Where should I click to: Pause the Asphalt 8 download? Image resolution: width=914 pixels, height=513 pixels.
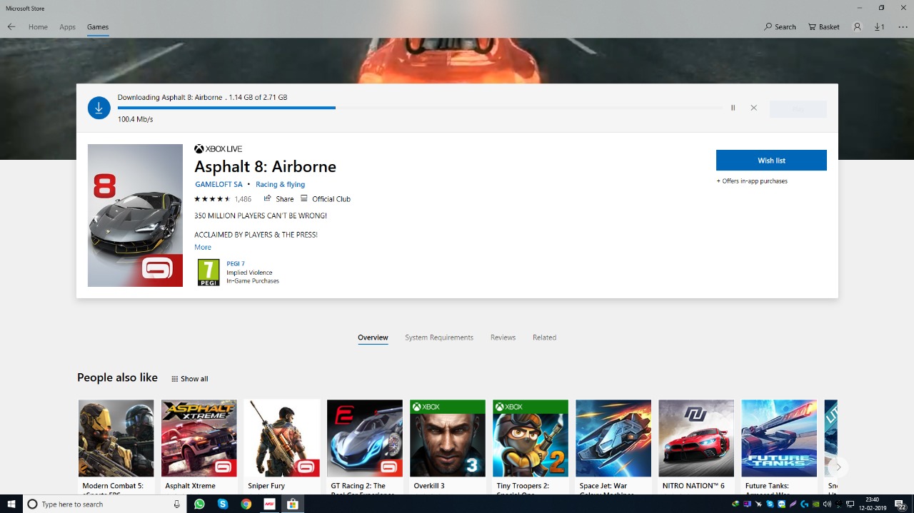(733, 108)
